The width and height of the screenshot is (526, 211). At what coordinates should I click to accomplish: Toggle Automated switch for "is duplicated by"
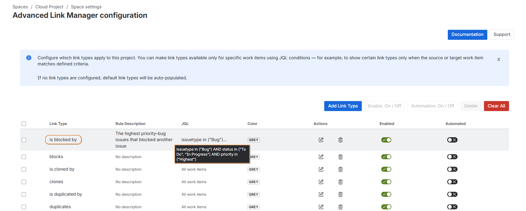452,194
